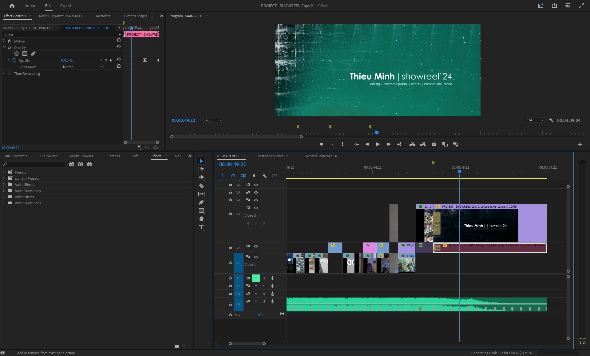Switch to the Export tab

pyautogui.click(x=66, y=6)
